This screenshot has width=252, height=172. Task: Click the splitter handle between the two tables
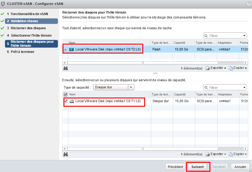point(155,73)
